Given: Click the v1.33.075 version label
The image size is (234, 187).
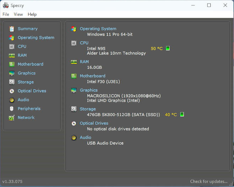Looking at the screenshot, I should click(x=12, y=182).
